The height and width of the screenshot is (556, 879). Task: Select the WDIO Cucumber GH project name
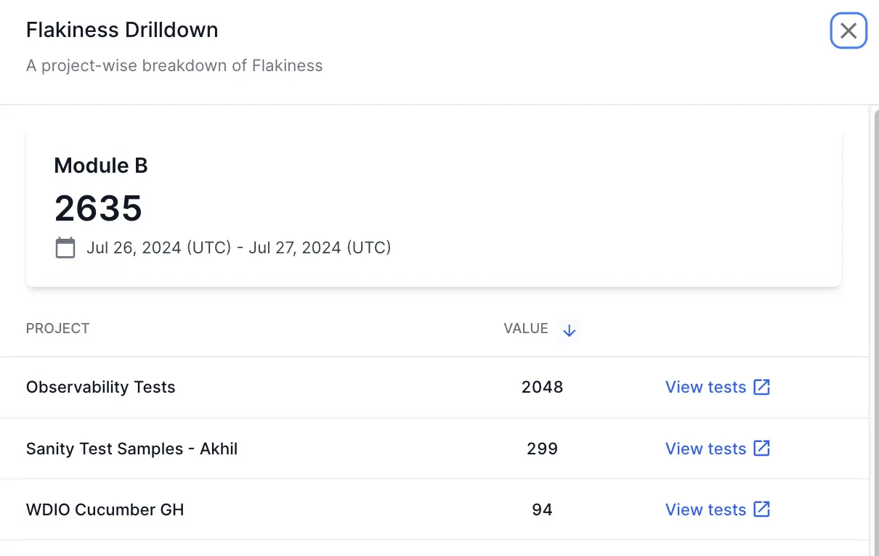click(x=105, y=510)
